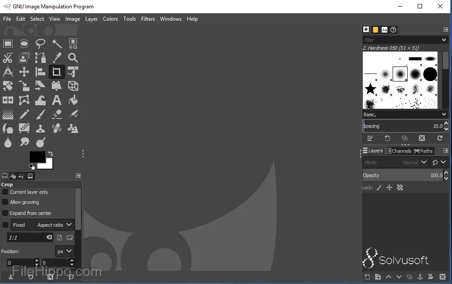Open the Fixed Aspect ratio dropdown
This screenshot has height=284, width=452.
(x=42, y=225)
